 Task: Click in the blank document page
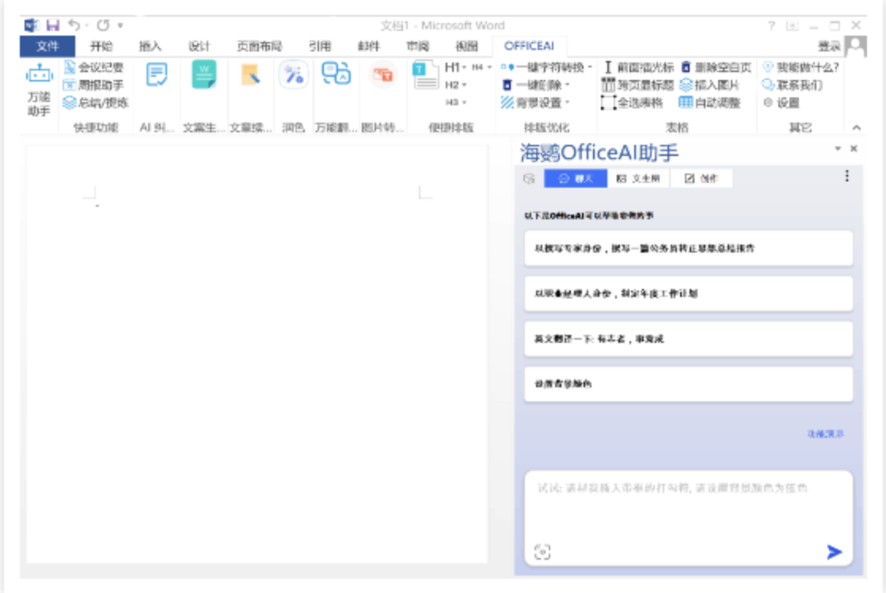click(257, 354)
